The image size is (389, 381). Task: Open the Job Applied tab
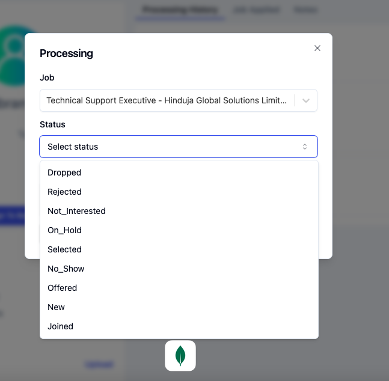coord(256,10)
